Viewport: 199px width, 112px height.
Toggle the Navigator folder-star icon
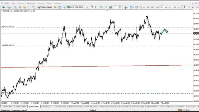tap(25, 7)
